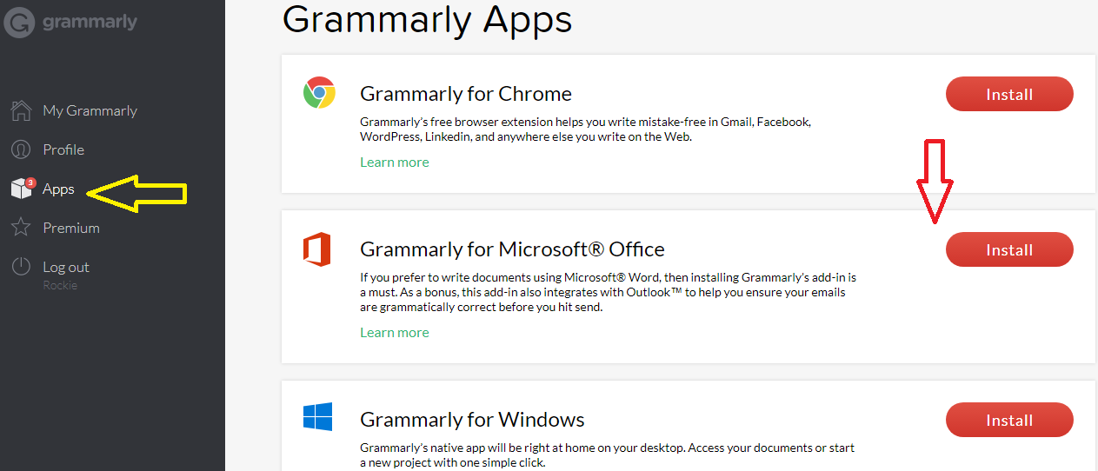Click the Microsoft Office icon

pos(317,249)
